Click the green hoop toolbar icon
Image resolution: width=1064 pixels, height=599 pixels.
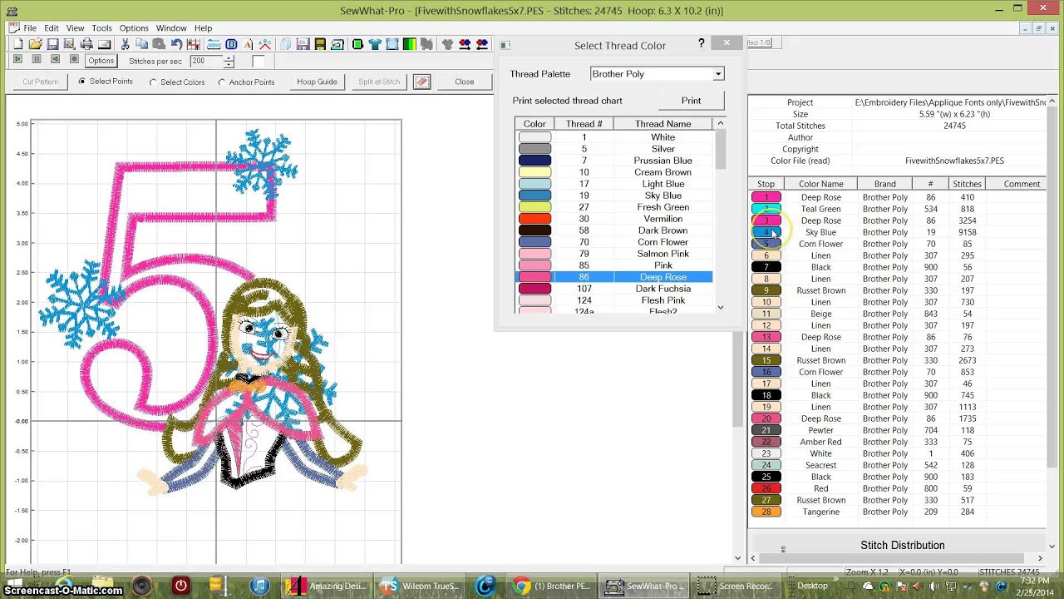click(357, 44)
